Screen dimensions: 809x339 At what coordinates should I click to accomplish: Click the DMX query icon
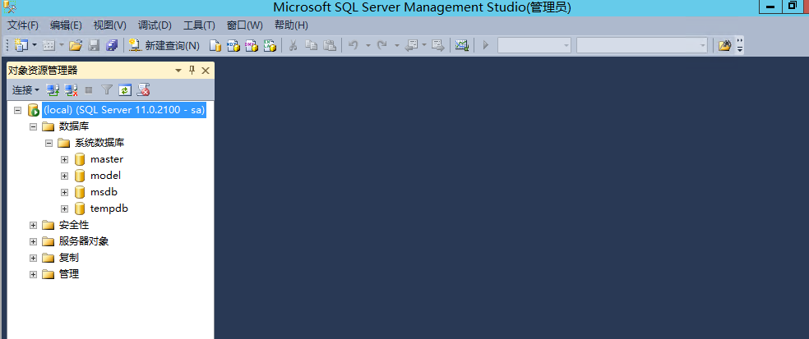[252, 46]
